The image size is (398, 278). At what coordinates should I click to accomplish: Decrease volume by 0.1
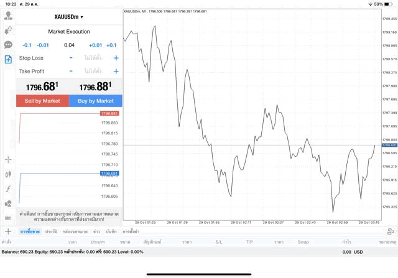coord(27,45)
